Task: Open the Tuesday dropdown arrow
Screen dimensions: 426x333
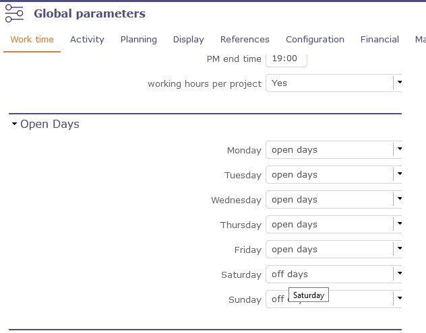Action: (x=398, y=175)
